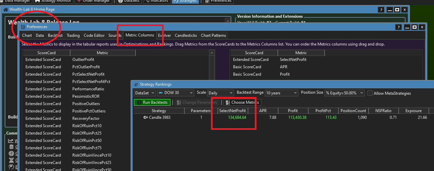The height and width of the screenshot is (171, 434).
Task: Sort rankings by the SelectNetProfit column header
Action: [x=232, y=111]
